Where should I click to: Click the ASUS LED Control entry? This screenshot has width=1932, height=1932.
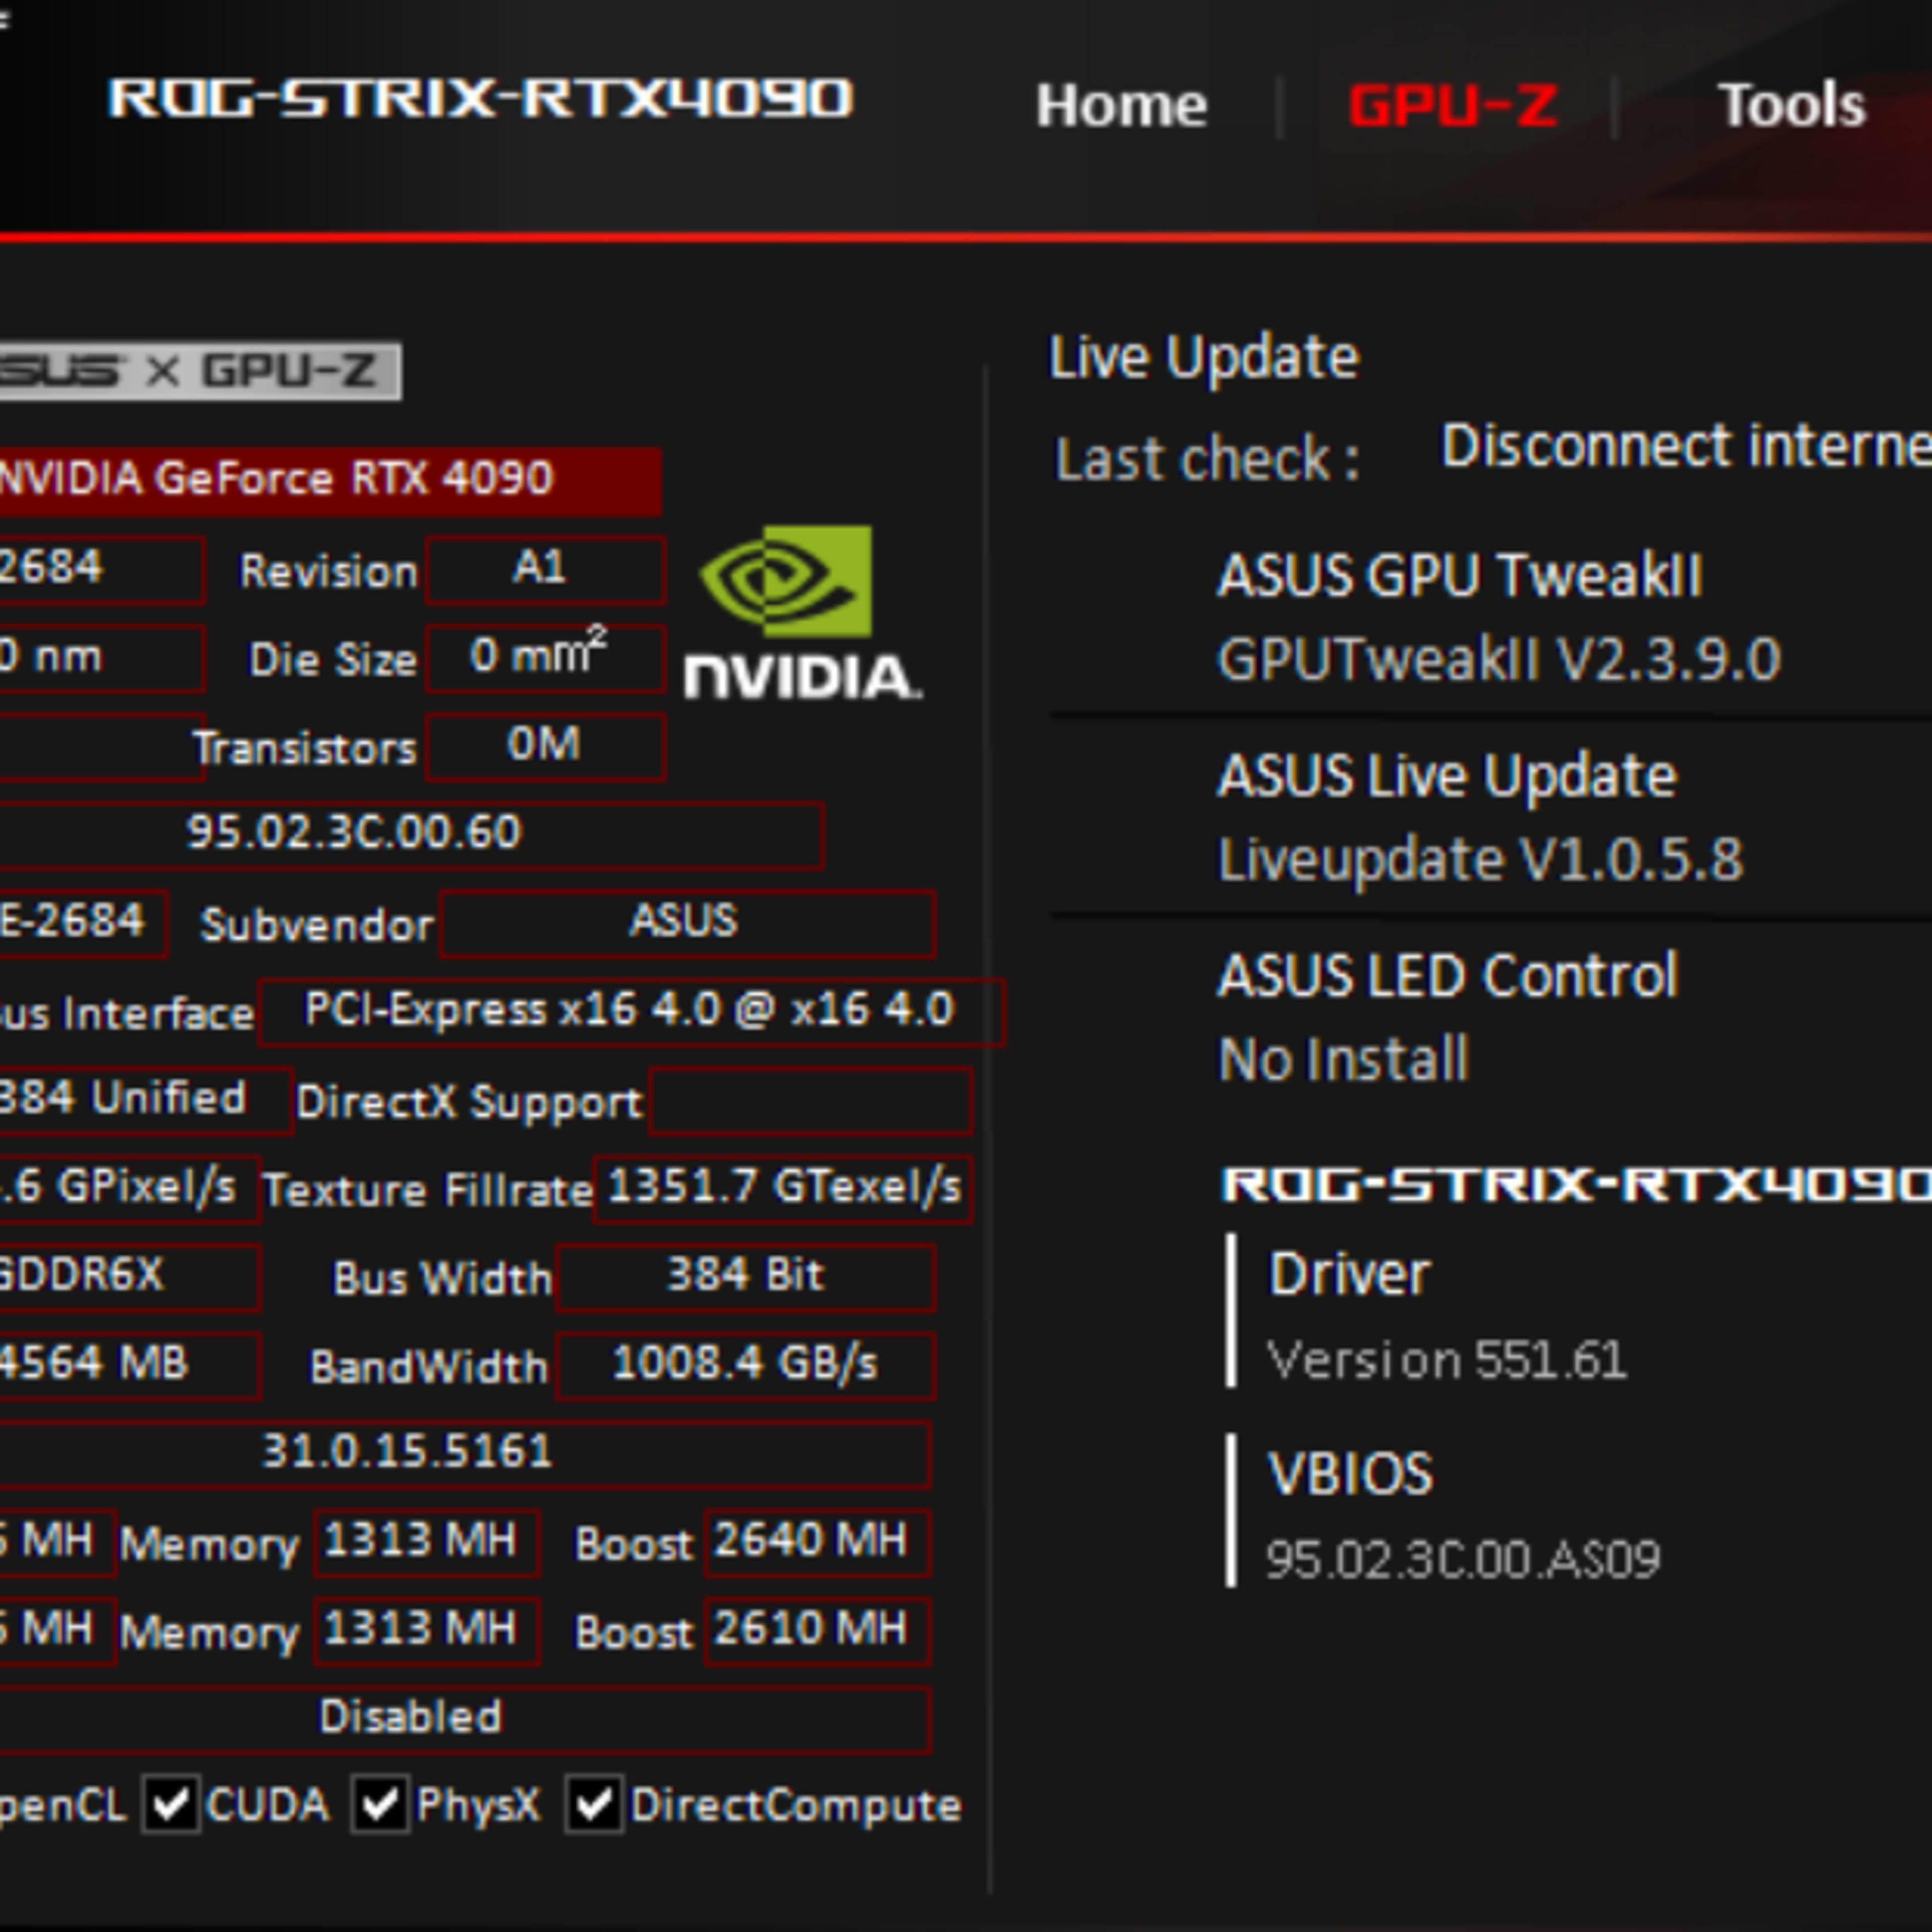tap(1447, 976)
